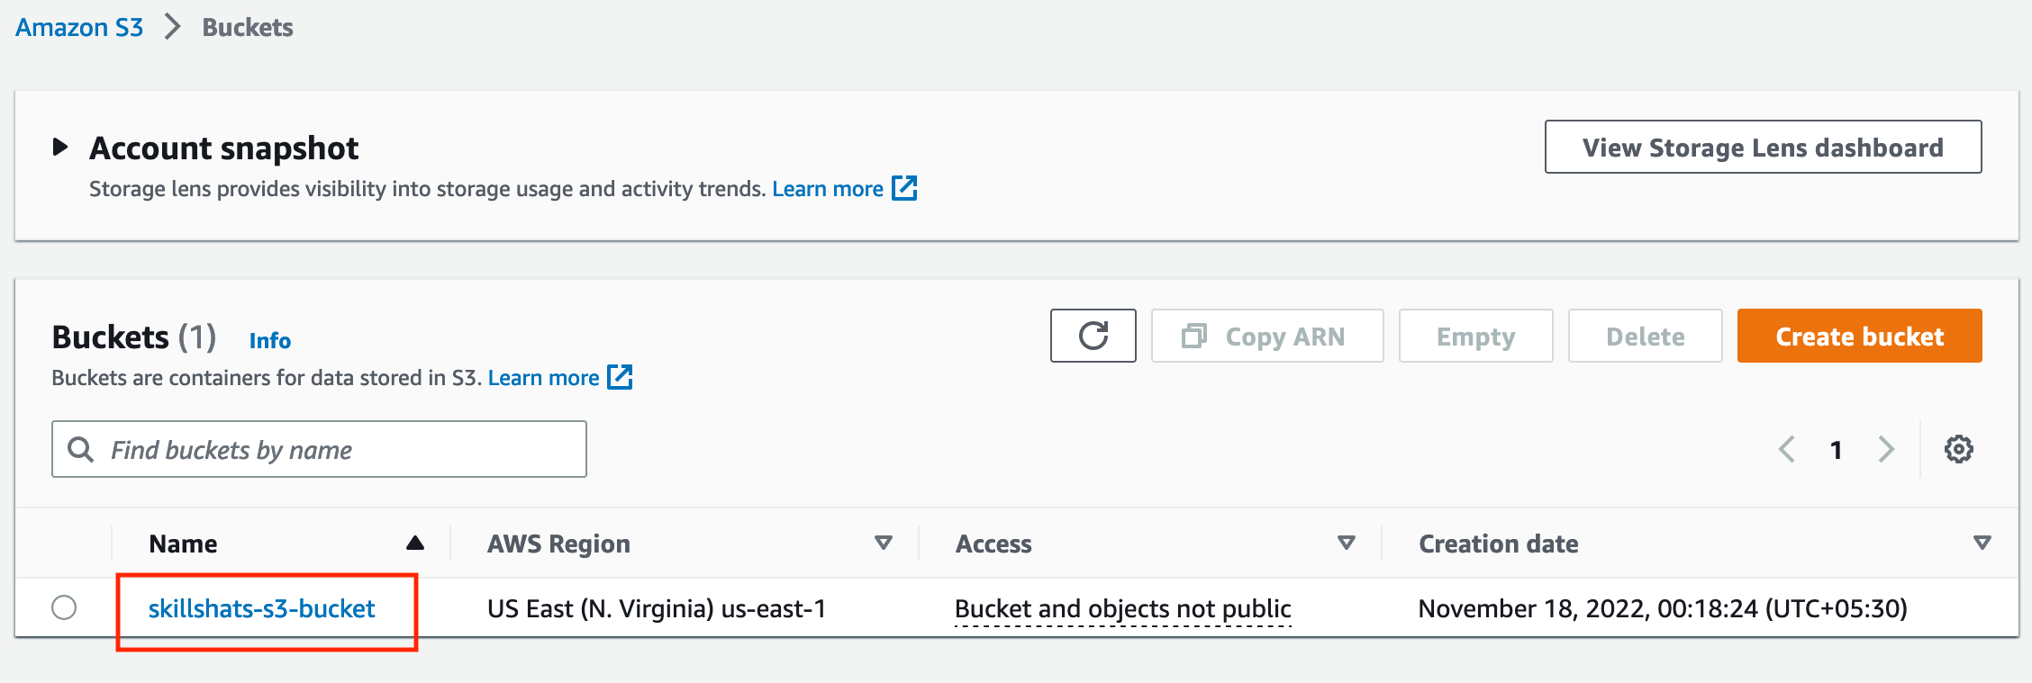The image size is (2032, 683).
Task: Click the Empty button
Action: pos(1475,336)
